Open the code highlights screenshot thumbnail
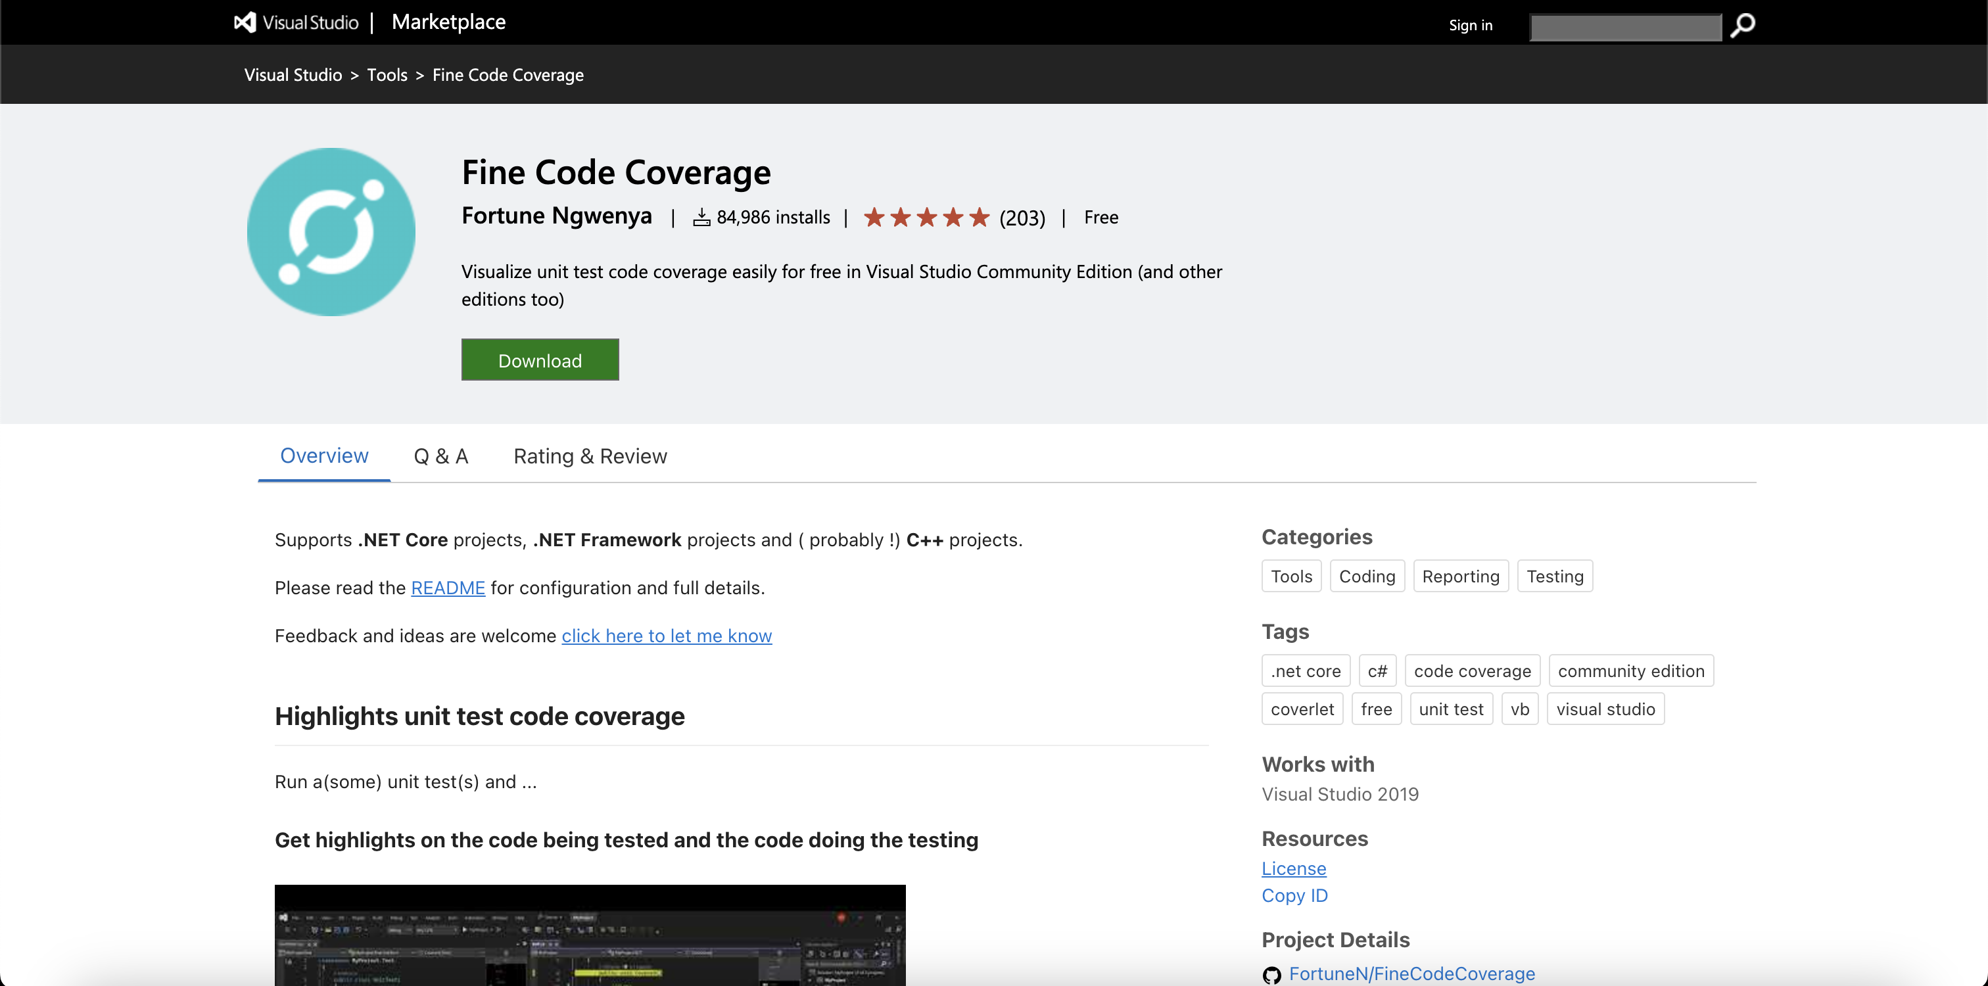This screenshot has width=1988, height=986. [x=590, y=935]
